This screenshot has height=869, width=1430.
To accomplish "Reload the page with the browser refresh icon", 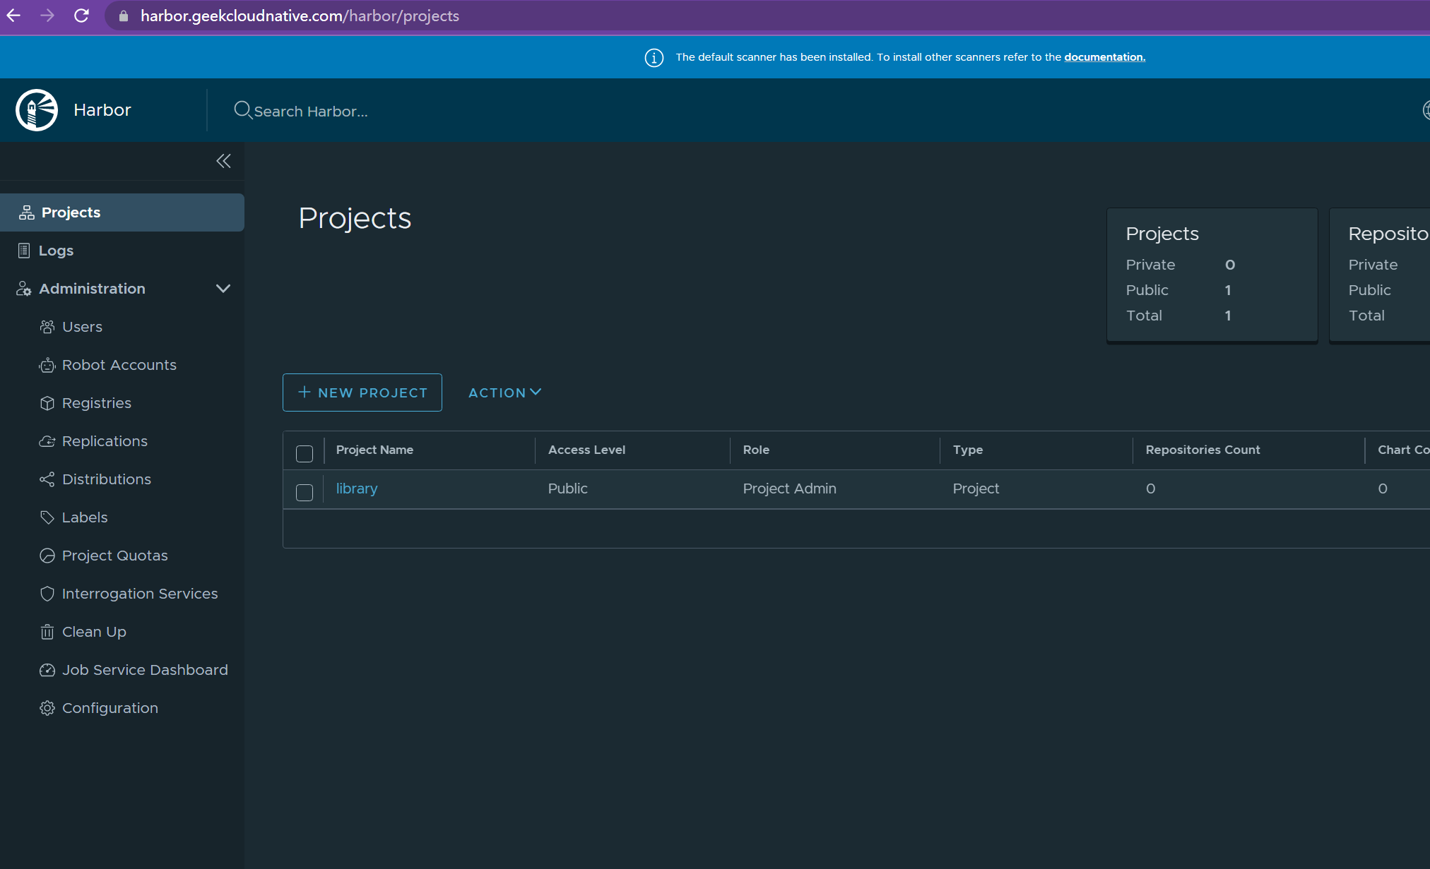I will [81, 16].
